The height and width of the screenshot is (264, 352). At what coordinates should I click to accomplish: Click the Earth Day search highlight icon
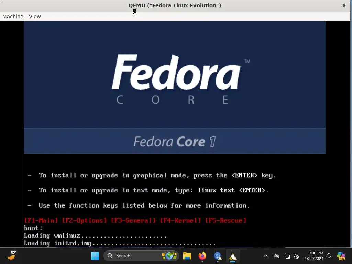(169, 256)
